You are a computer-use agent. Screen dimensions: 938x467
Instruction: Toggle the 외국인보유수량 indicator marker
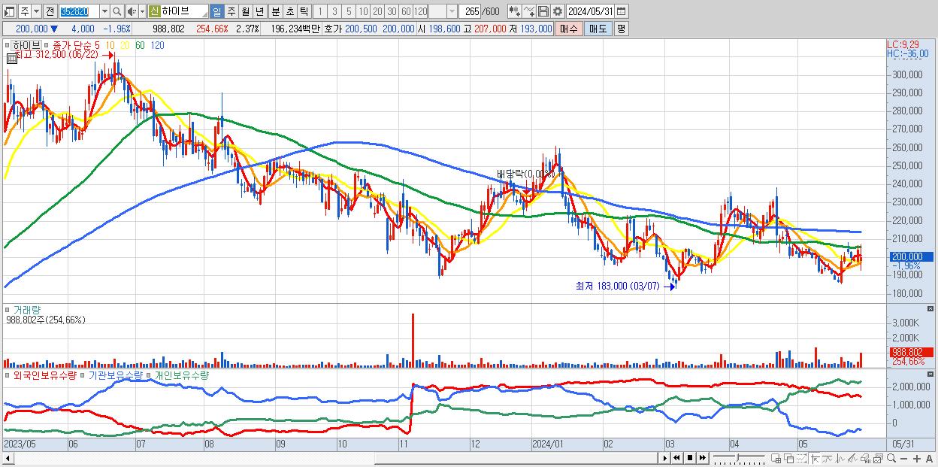click(x=7, y=375)
